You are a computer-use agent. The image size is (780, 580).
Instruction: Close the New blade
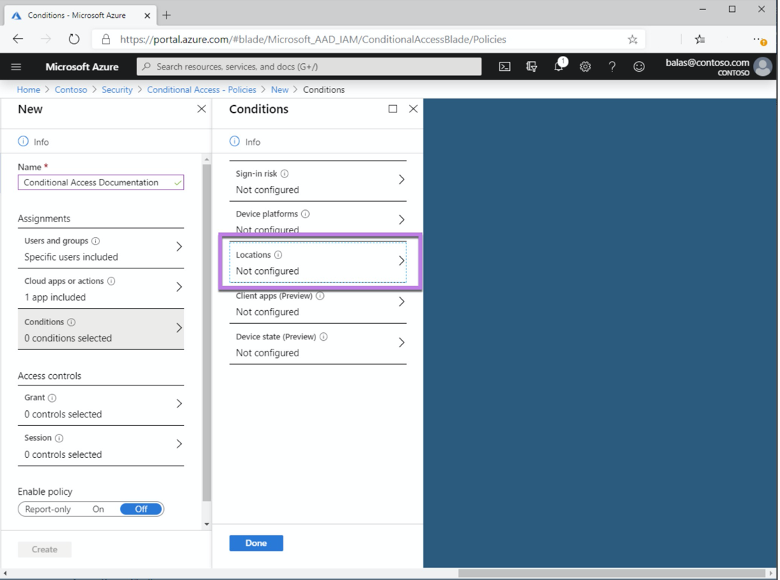point(202,109)
